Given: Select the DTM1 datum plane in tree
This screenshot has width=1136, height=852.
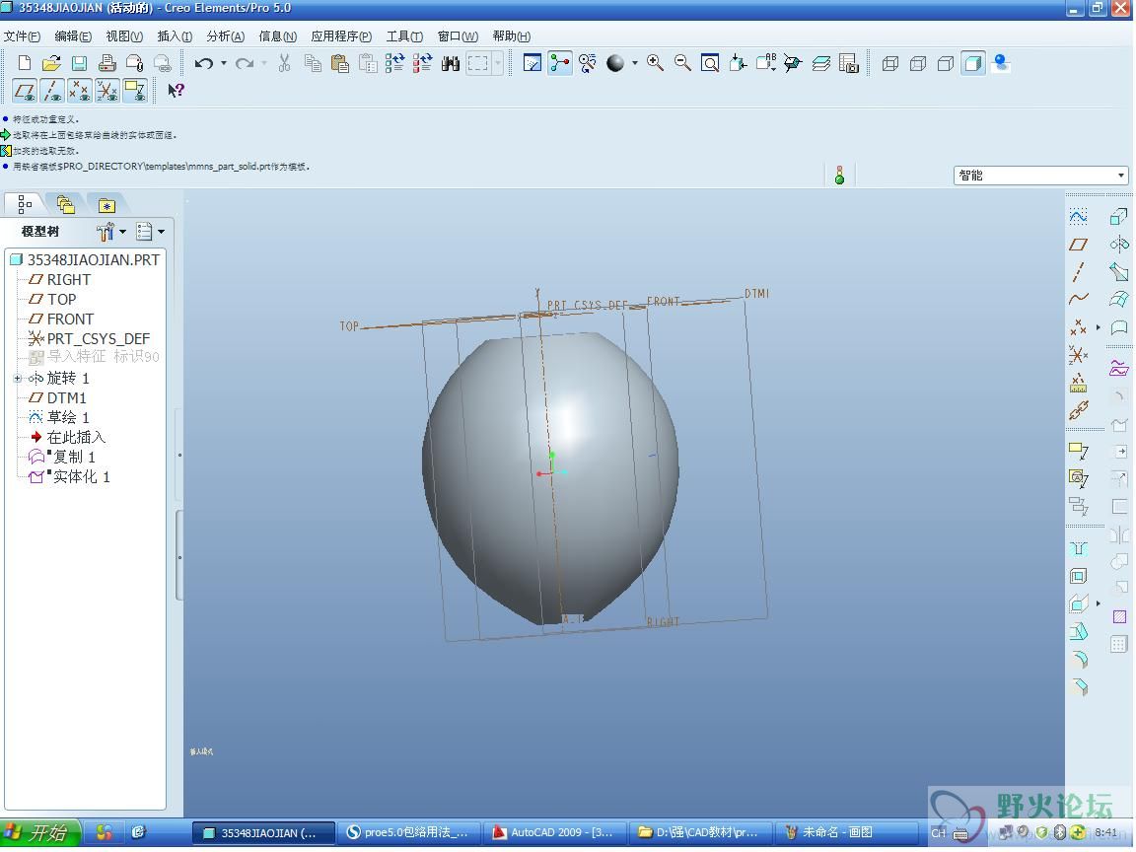Looking at the screenshot, I should tap(57, 397).
